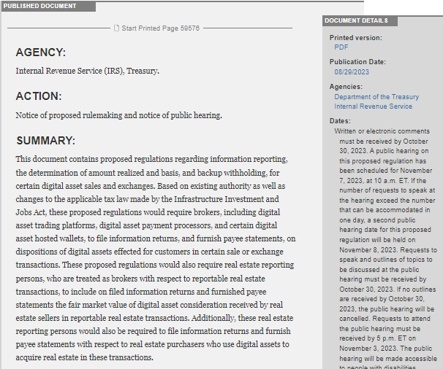This screenshot has width=443, height=369.
Task: Click the page icon before Start Printed Page
Action: [116, 28]
